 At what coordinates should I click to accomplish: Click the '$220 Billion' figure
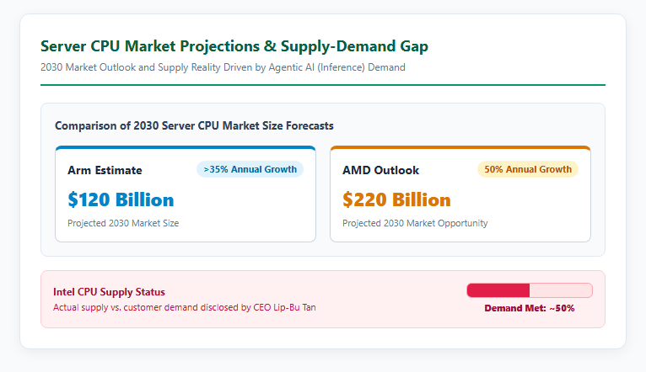point(396,199)
